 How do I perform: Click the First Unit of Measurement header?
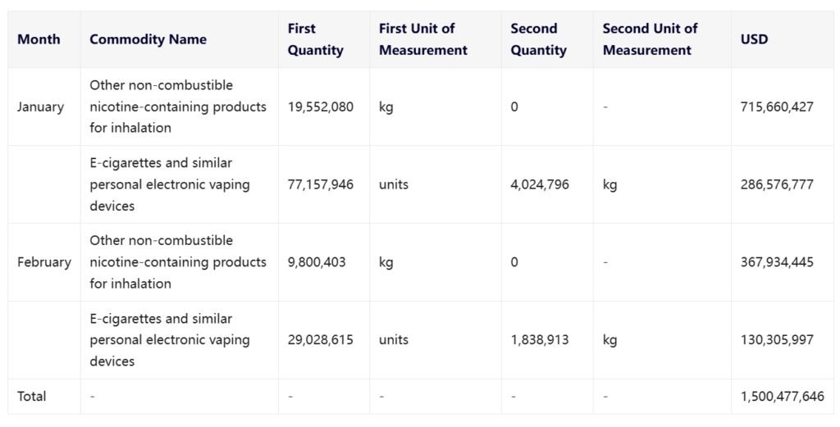click(x=422, y=39)
